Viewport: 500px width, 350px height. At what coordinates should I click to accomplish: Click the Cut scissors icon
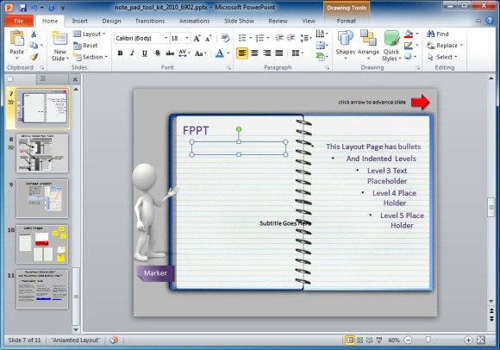coord(34,34)
